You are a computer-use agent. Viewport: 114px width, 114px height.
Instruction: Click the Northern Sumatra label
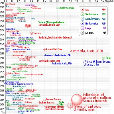click(x=54, y=99)
